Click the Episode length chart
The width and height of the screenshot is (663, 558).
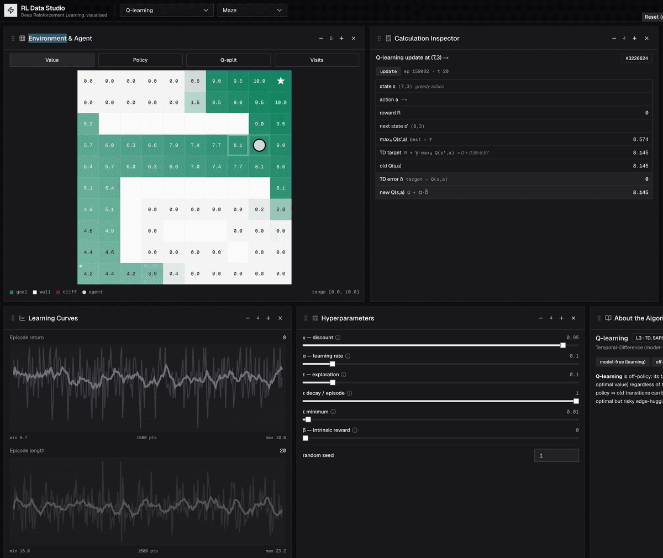click(x=148, y=502)
